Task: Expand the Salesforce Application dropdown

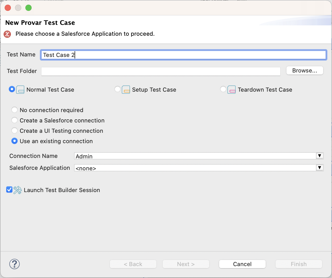Action: [320, 168]
